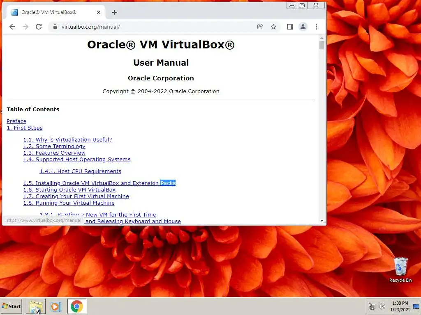Open 1.7. Creating Your First Virtual Machine
This screenshot has height=315, width=421.
pyautogui.click(x=76, y=196)
